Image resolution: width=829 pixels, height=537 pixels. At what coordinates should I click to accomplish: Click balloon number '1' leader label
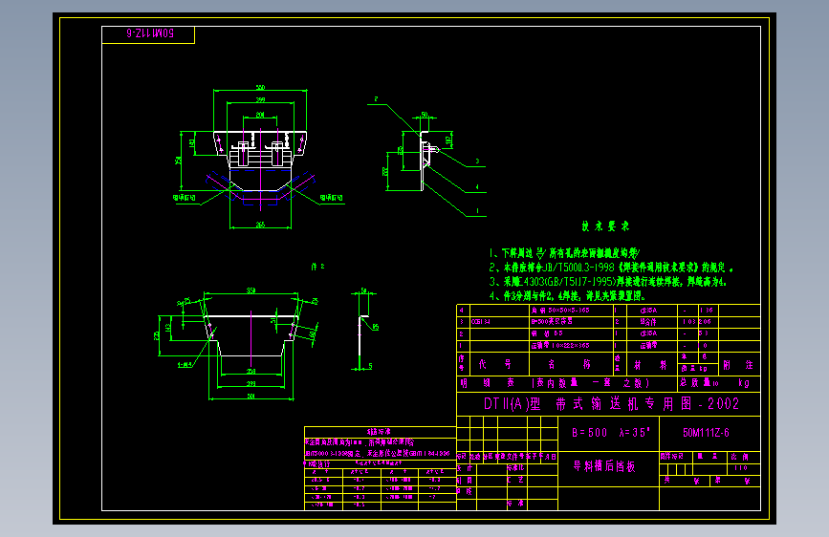pos(477,210)
